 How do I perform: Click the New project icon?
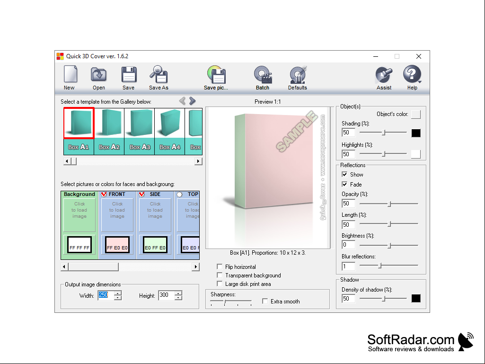70,74
